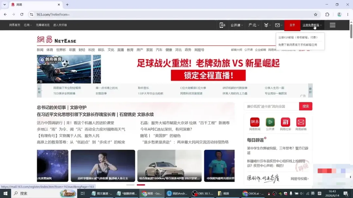Select 注册VIP邮箱 menu option

(298, 37)
